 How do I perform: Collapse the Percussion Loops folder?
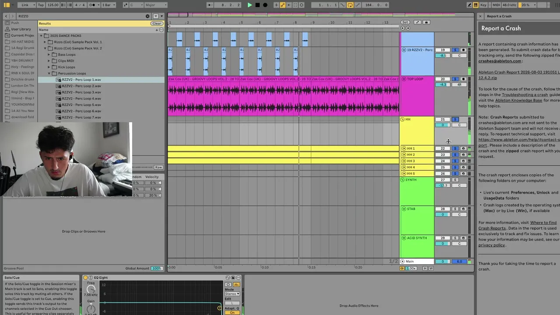pyautogui.click(x=49, y=73)
